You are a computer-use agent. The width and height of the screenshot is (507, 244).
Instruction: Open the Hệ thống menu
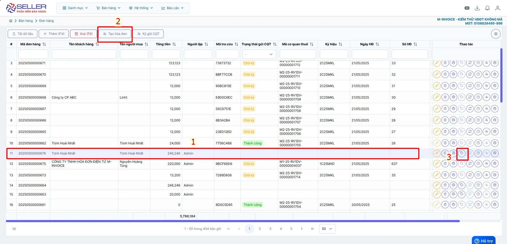point(141,8)
